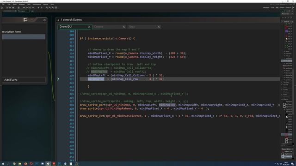The height and width of the screenshot is (166, 296).
Task: Open the Calculator from the taskbar
Action: pyautogui.click(x=71, y=164)
